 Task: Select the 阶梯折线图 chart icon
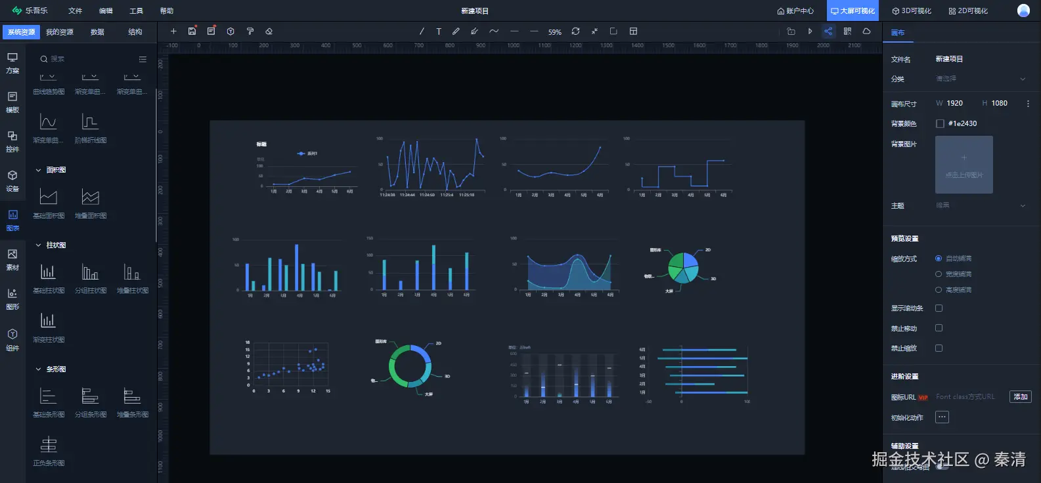click(x=91, y=121)
